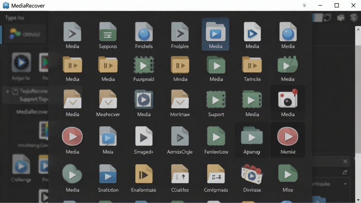This screenshot has width=361, height=203.
Task: Open the Adper le sidebar icon
Action: point(21,63)
